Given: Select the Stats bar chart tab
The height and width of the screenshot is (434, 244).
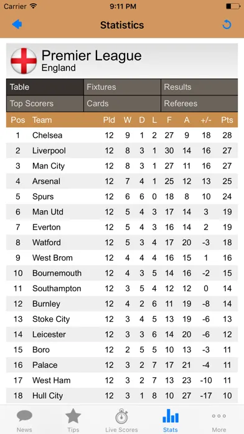Looking at the screenshot, I should [x=170, y=420].
